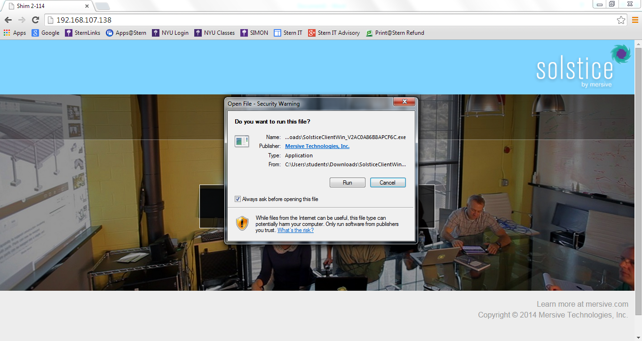Open the Print@Stern Refund bookmark
Image resolution: width=642 pixels, height=341 pixels.
click(395, 33)
